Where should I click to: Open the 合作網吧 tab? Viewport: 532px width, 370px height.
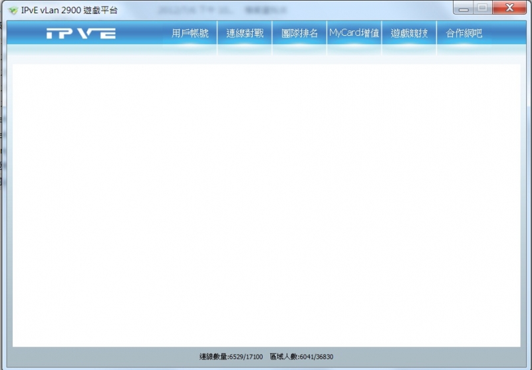[x=464, y=33]
